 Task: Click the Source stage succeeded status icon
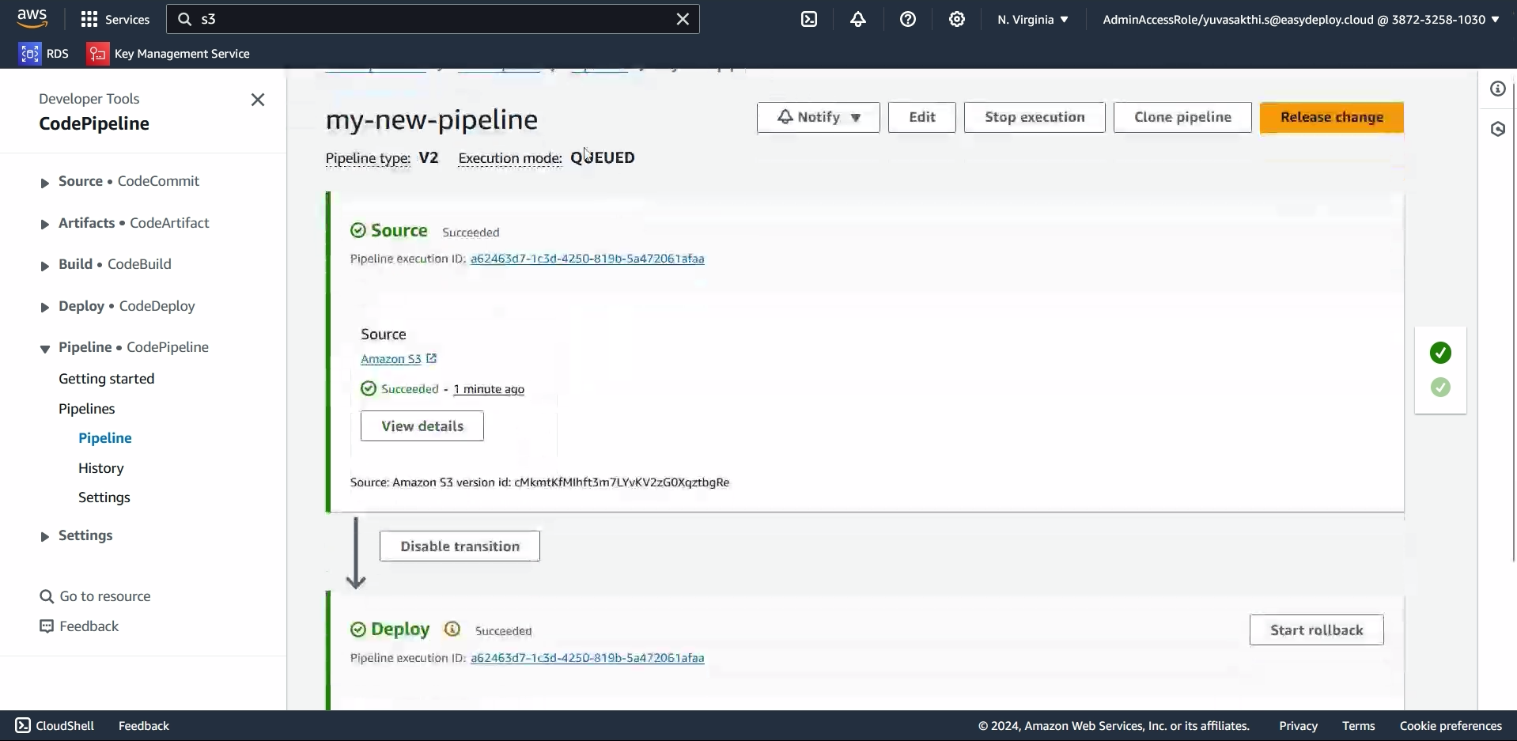tap(358, 230)
